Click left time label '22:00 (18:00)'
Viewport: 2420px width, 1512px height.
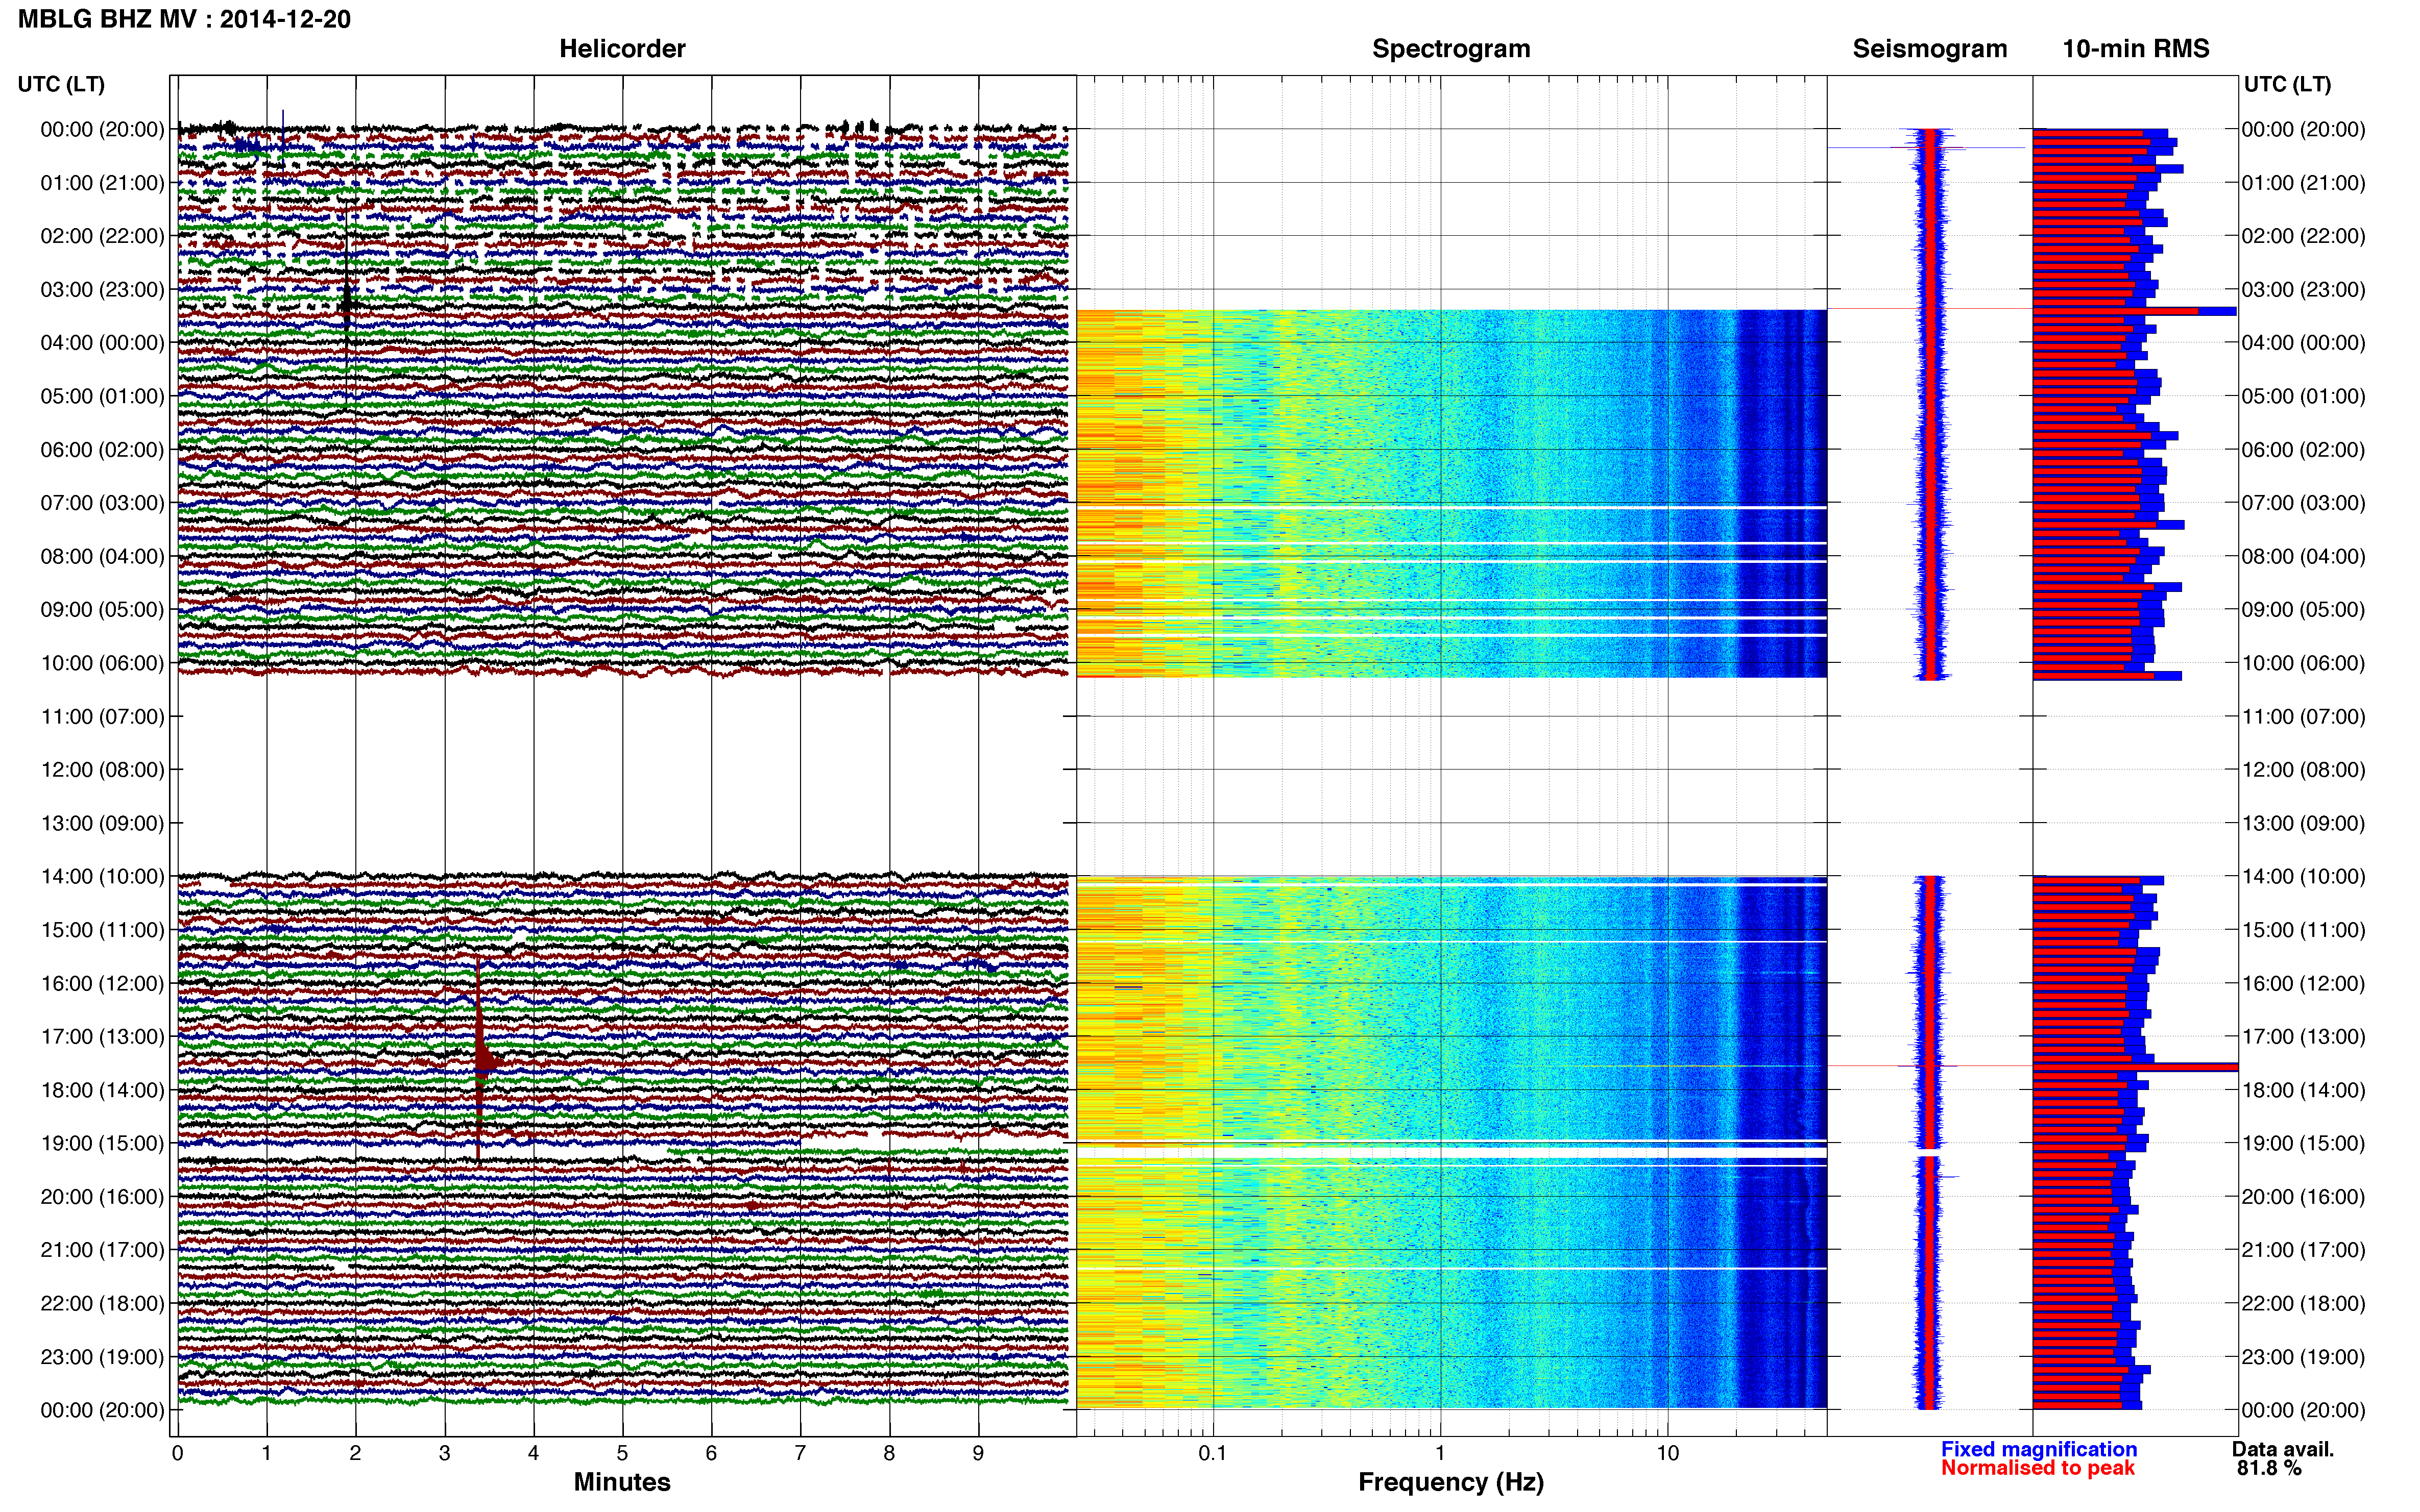click(102, 1304)
